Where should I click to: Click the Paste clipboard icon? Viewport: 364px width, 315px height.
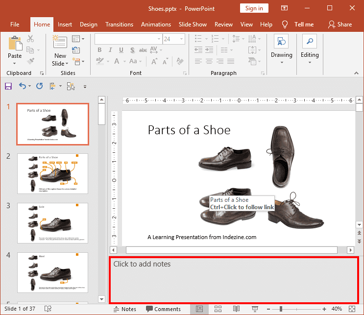[x=15, y=43]
